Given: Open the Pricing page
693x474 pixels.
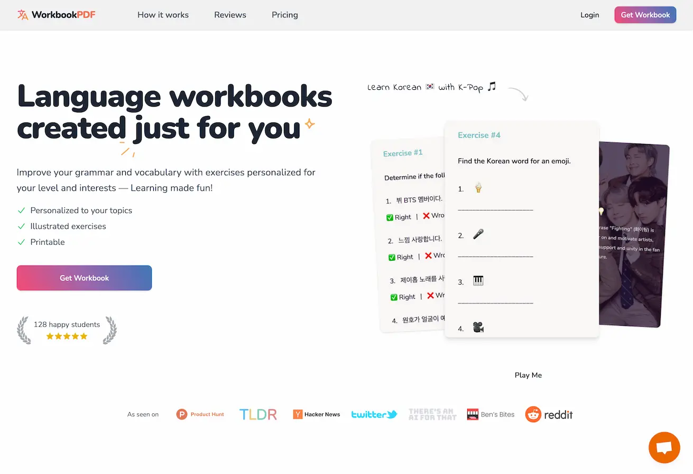Looking at the screenshot, I should point(285,15).
